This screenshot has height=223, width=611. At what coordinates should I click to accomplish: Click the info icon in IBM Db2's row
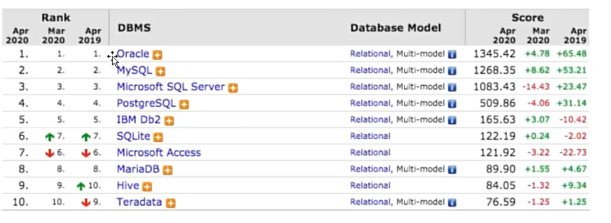pos(452,120)
